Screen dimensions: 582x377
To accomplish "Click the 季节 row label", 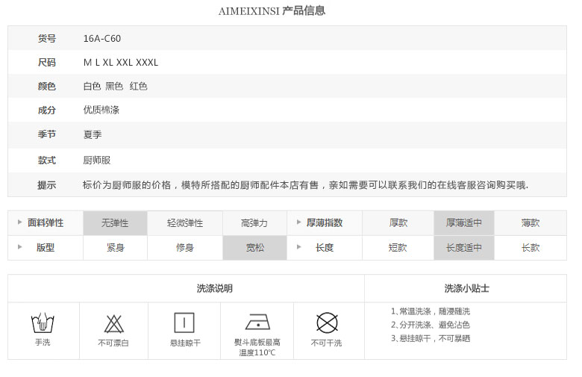I will [47, 134].
